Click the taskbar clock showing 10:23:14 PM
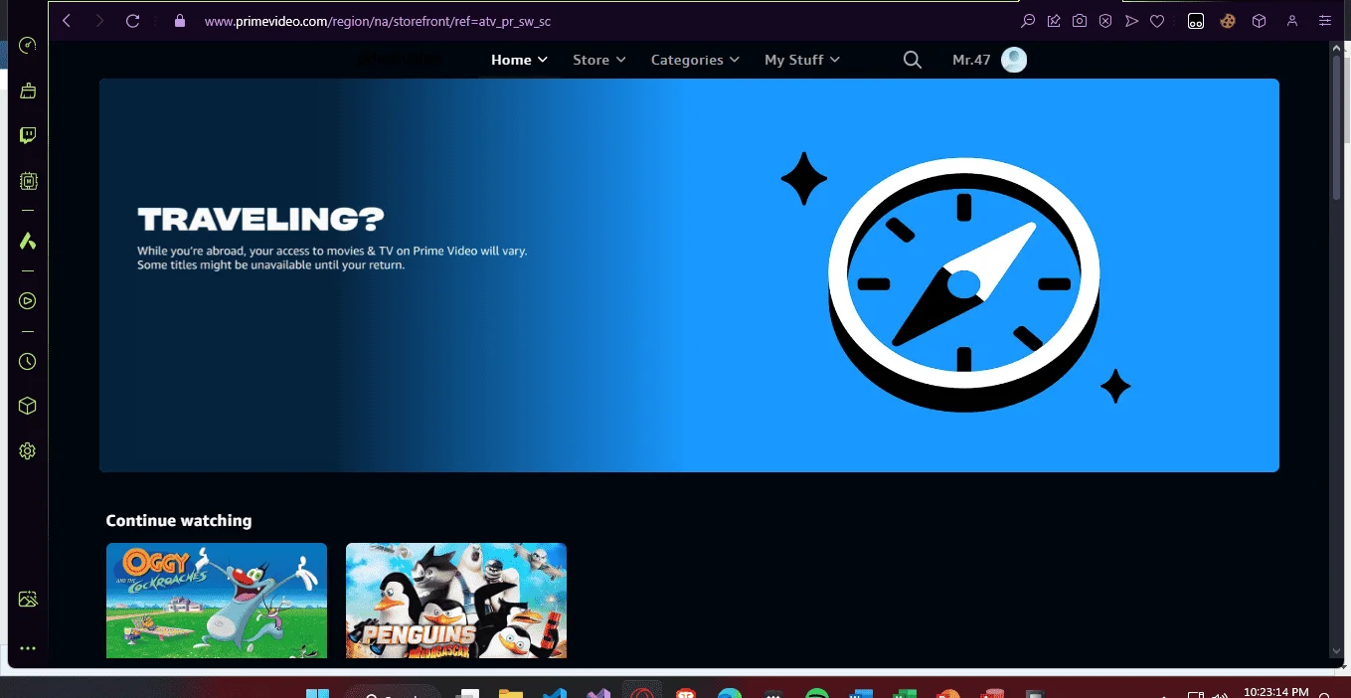 point(1275,691)
